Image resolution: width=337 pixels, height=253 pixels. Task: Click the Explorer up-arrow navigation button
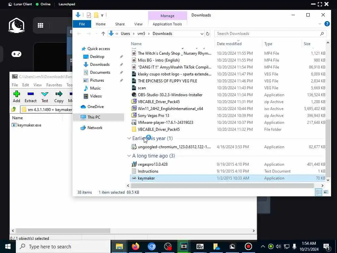tap(103, 34)
